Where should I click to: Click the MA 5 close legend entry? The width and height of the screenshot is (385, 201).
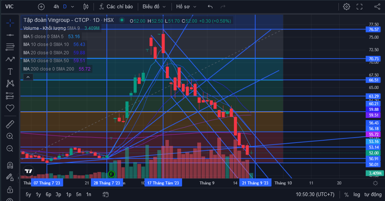pos(51,37)
